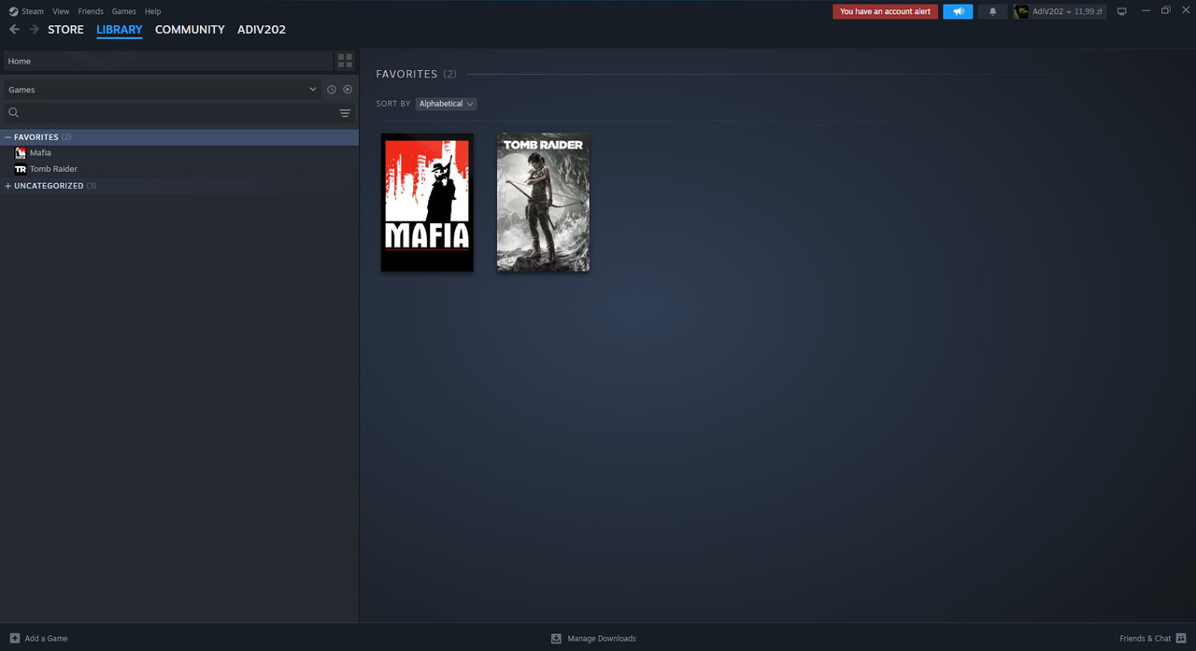Click Add a Game
This screenshot has width=1196, height=651.
[38, 639]
